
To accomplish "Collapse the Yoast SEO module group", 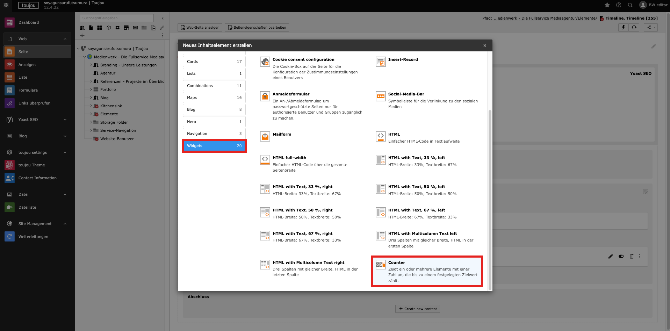I will coord(65,120).
